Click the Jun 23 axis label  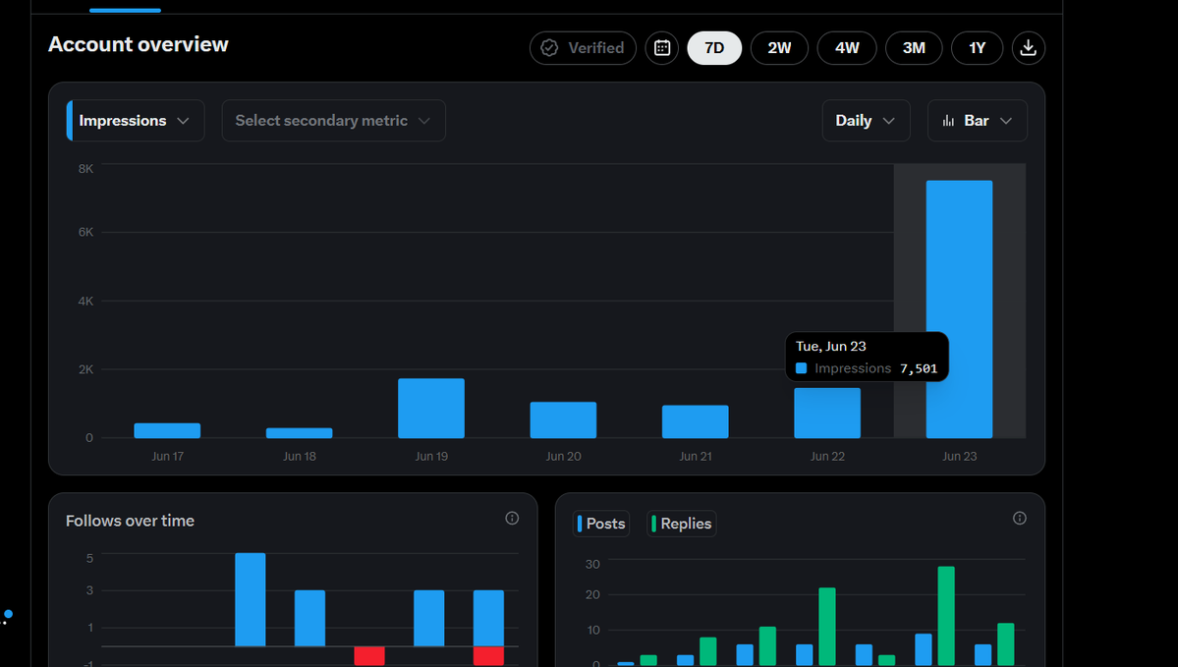click(959, 456)
